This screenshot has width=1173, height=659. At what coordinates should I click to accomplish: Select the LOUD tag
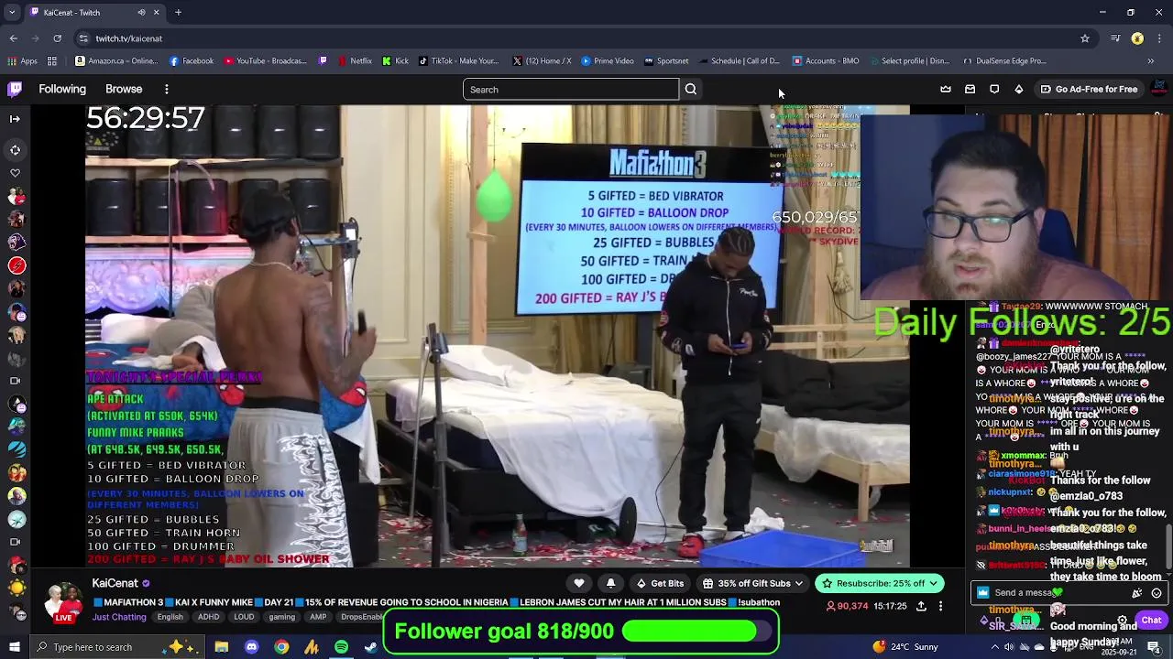(x=244, y=617)
